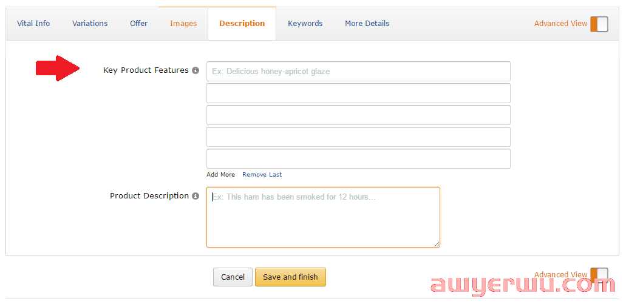Click the second Key Product Features field
The image size is (626, 304).
tap(358, 93)
